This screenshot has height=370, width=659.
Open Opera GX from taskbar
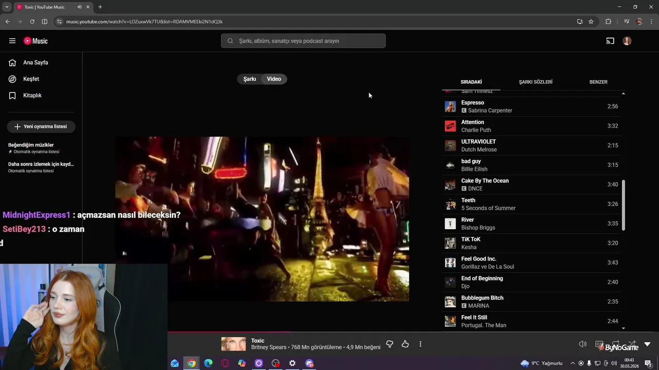click(225, 363)
